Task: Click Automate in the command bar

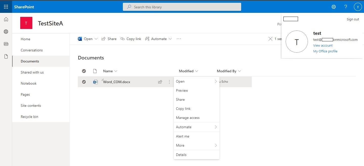Action: [158, 39]
